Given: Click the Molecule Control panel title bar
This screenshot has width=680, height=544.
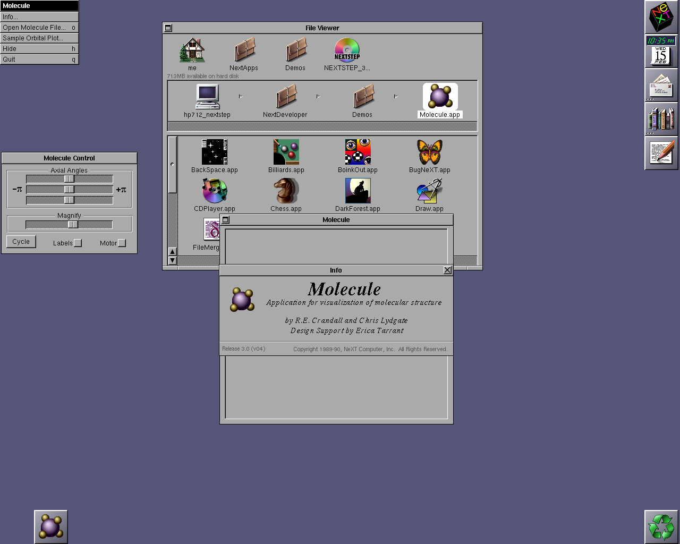Looking at the screenshot, I should [69, 158].
